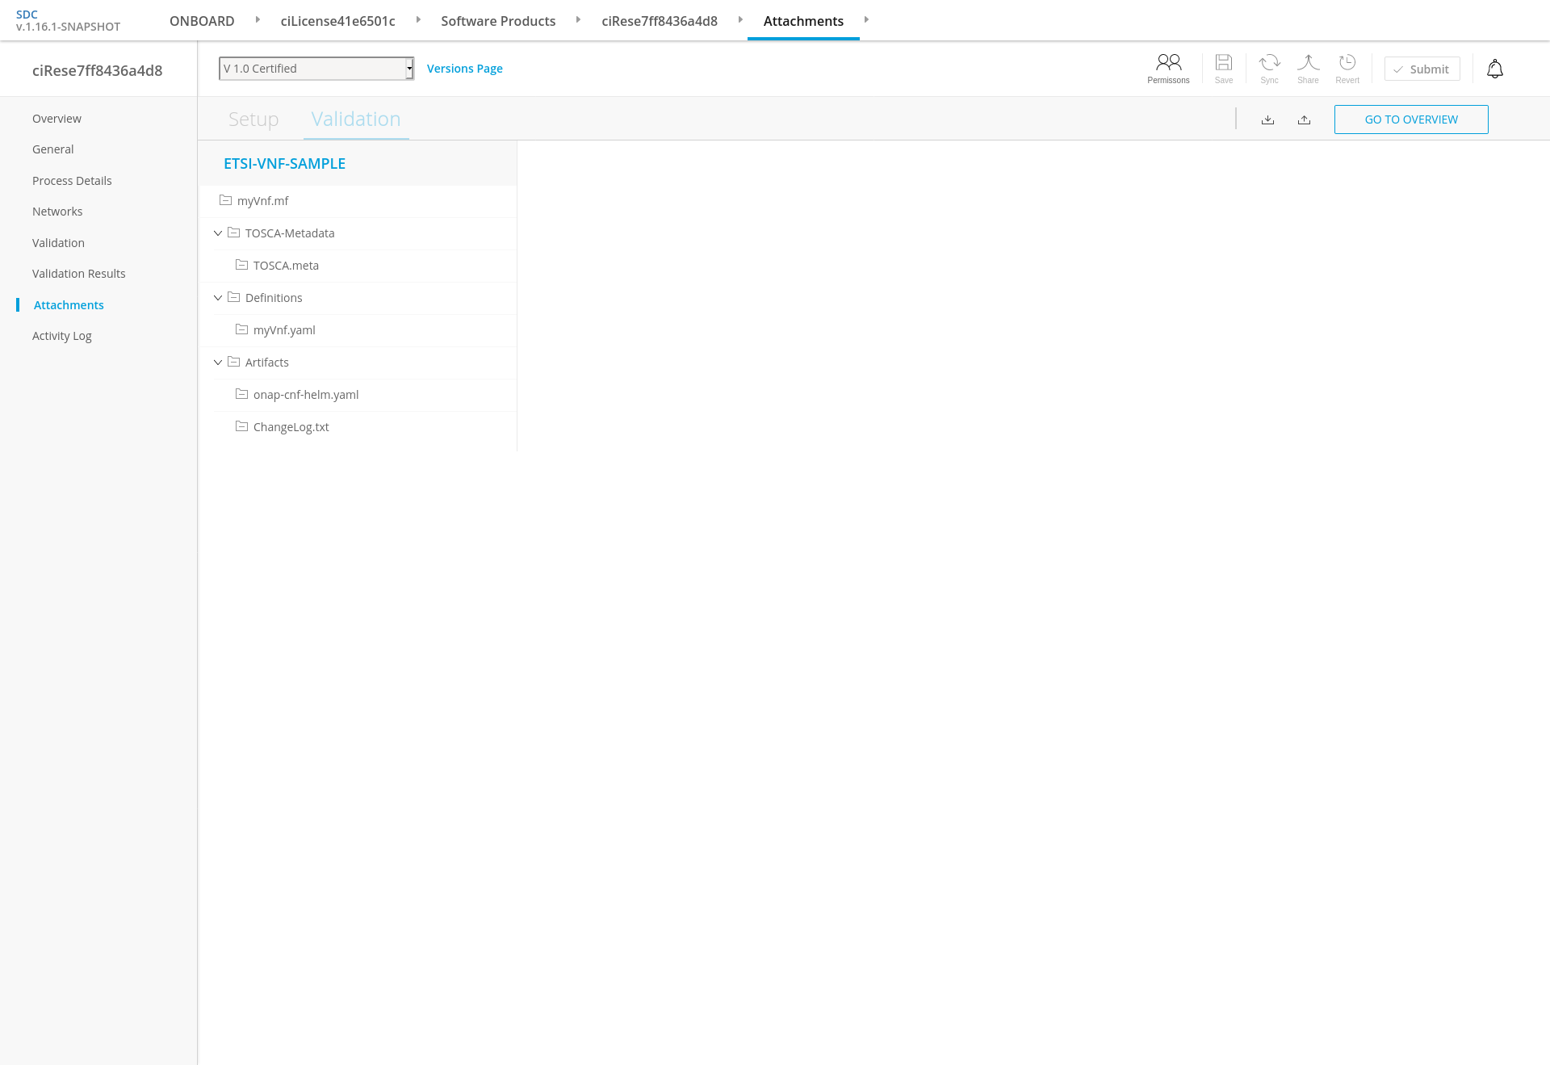1550x1065 pixels.
Task: Switch to the Setup tab
Action: coord(253,119)
